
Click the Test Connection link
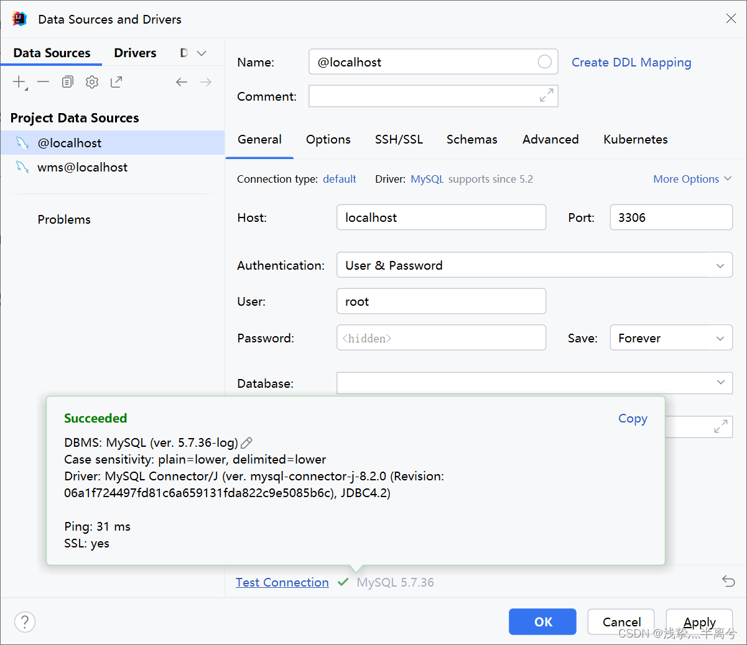[x=282, y=582]
